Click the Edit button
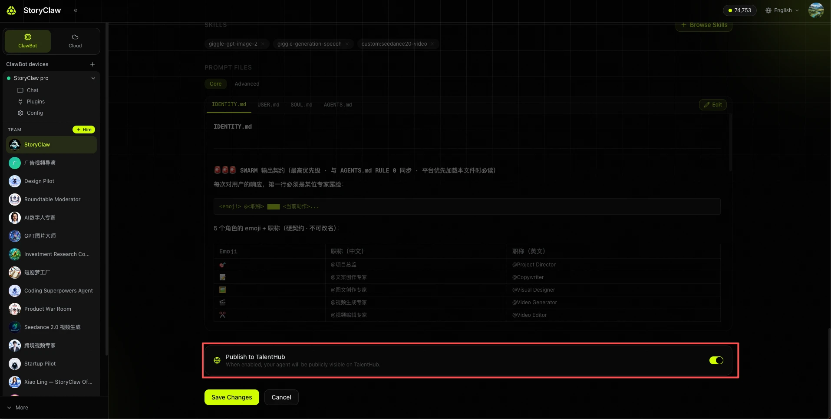Screen dimensions: 831x419 click(x=713, y=105)
